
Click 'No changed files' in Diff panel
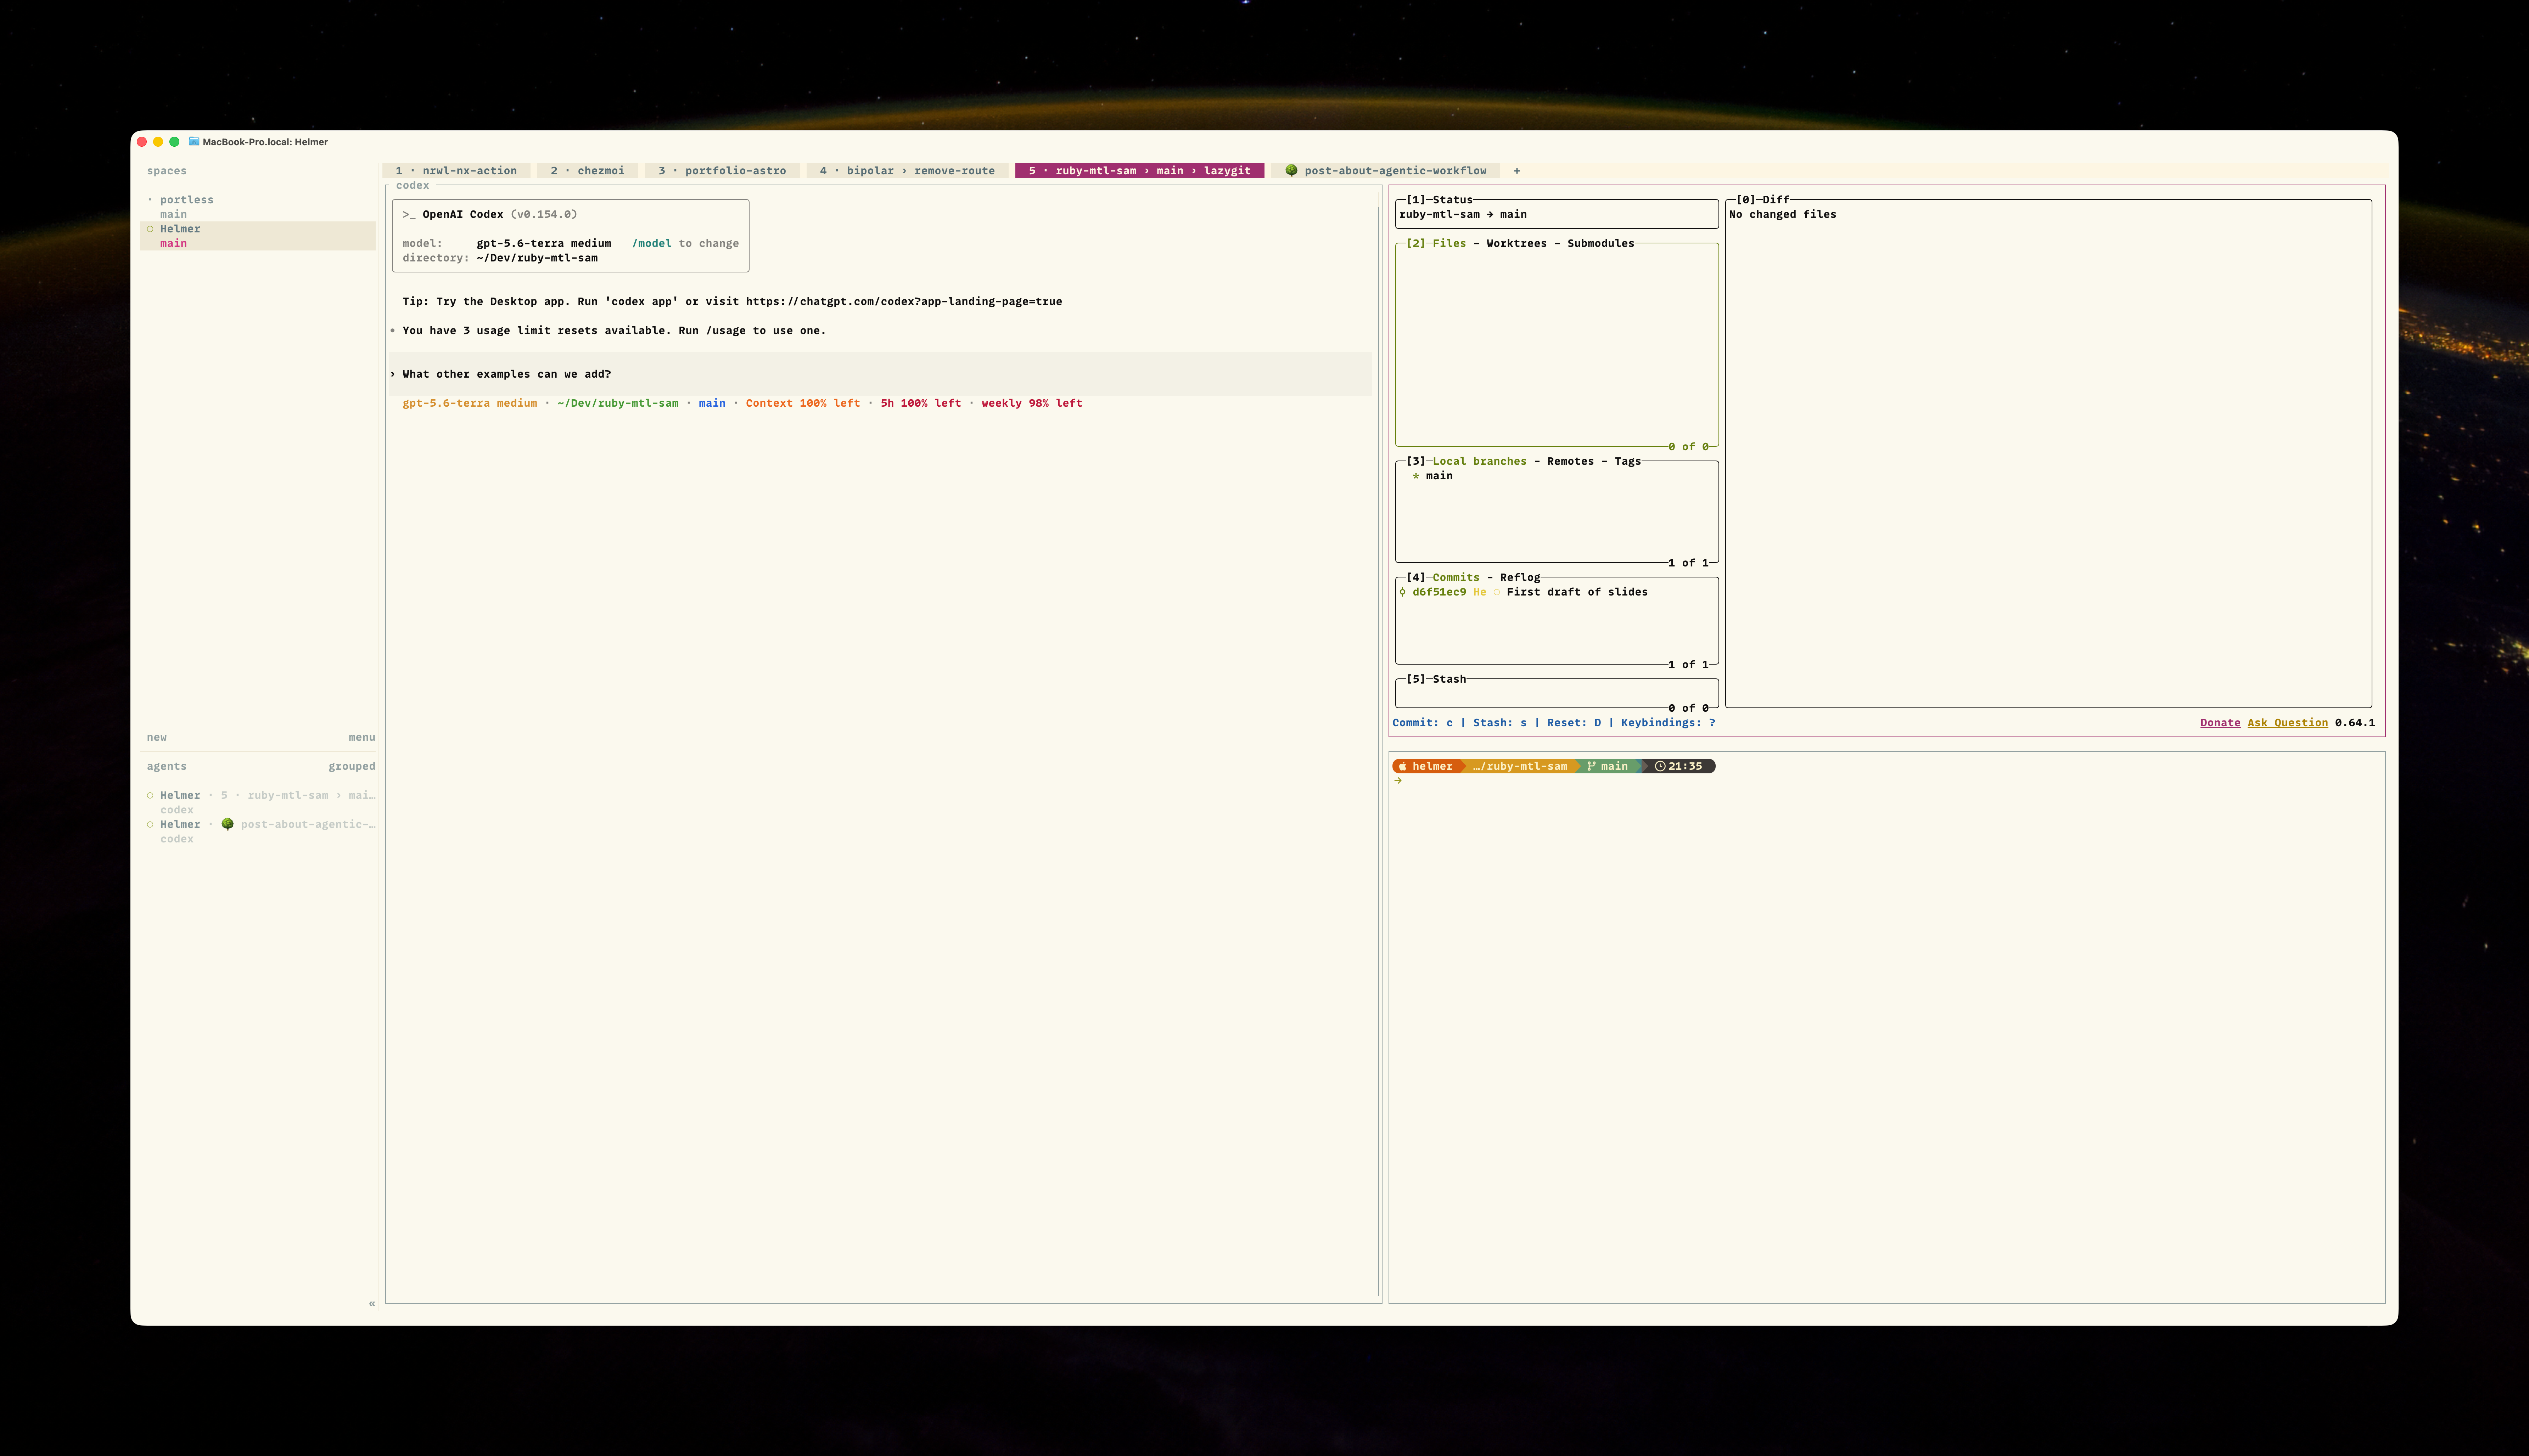click(x=1783, y=215)
